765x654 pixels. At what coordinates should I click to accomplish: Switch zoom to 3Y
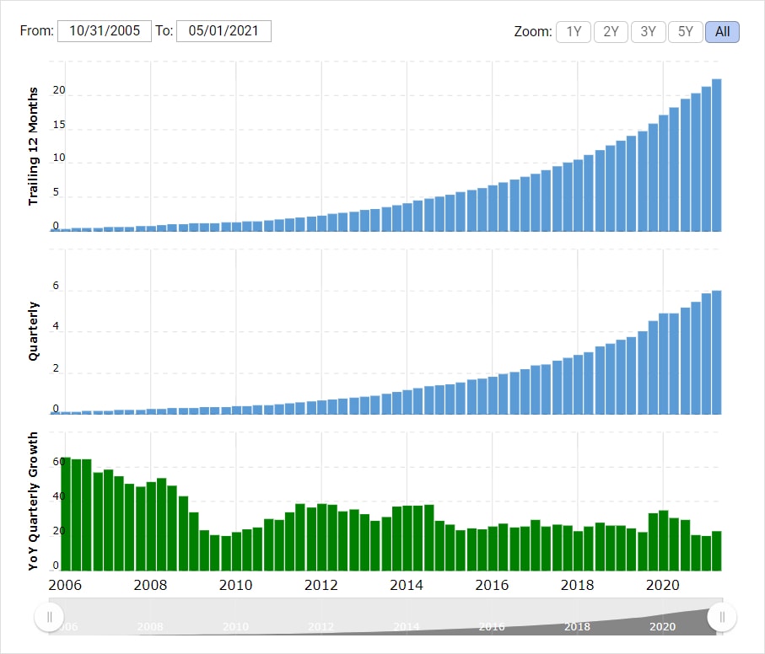(648, 32)
